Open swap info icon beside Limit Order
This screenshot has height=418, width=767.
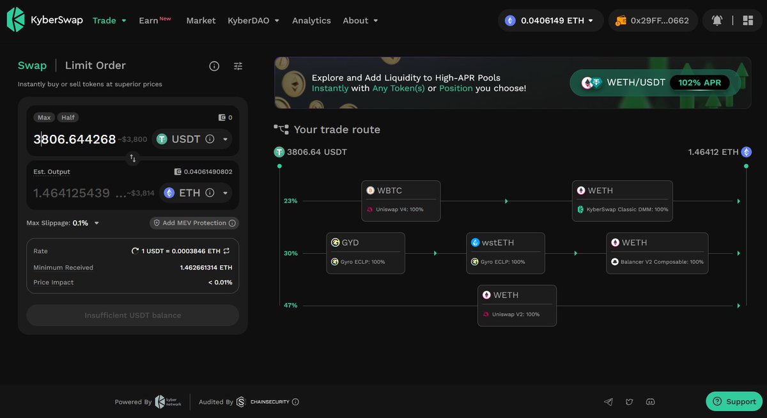[x=214, y=66]
